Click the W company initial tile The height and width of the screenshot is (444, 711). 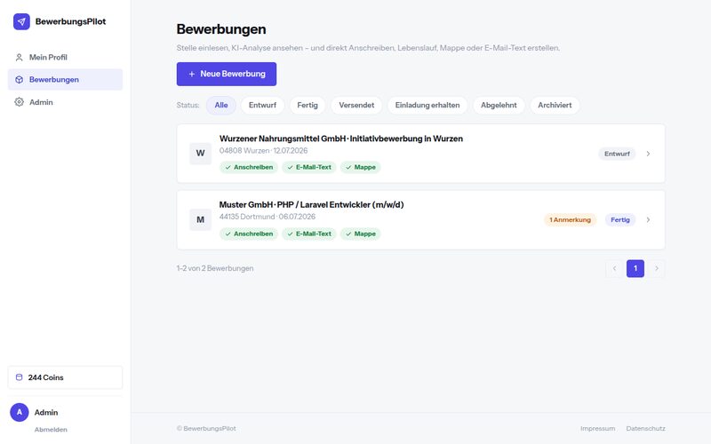[201, 153]
